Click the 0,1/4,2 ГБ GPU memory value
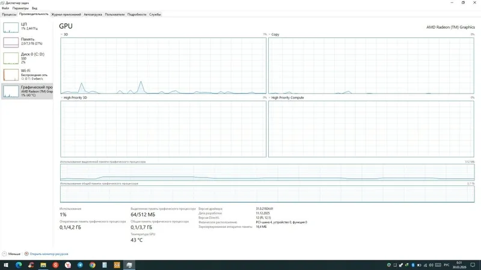The height and width of the screenshot is (270, 481). [x=70, y=227]
